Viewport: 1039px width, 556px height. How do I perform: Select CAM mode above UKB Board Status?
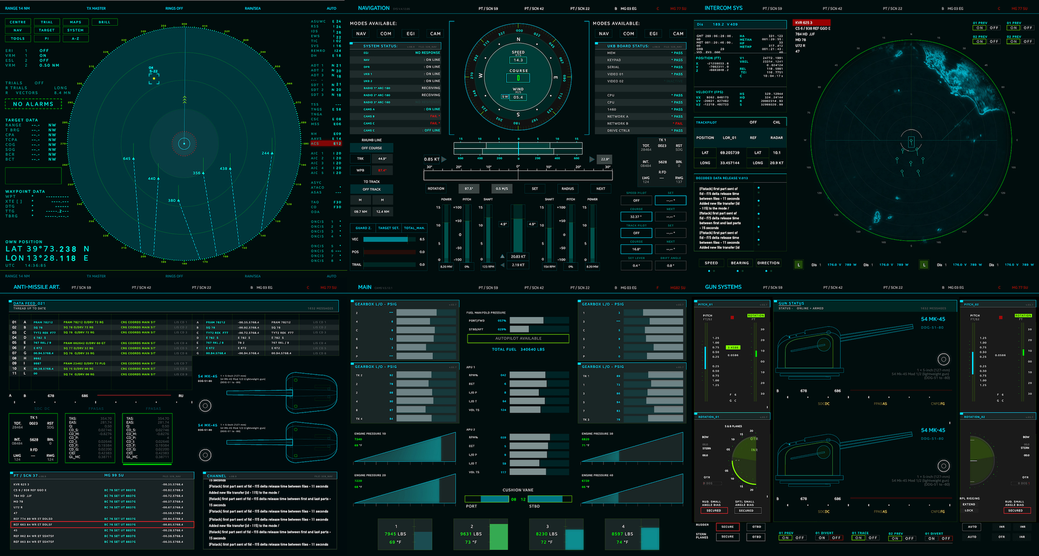click(678, 33)
